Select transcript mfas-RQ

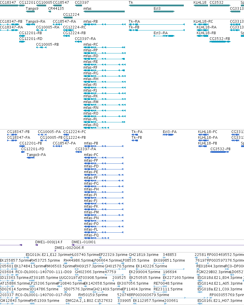click(x=91, y=125)
